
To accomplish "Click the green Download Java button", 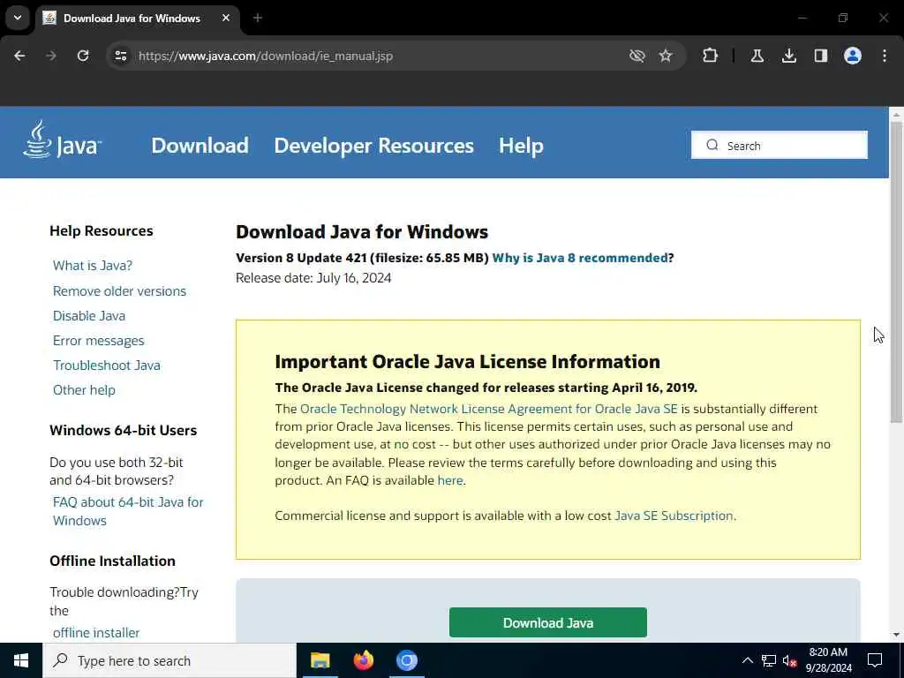I will (547, 622).
